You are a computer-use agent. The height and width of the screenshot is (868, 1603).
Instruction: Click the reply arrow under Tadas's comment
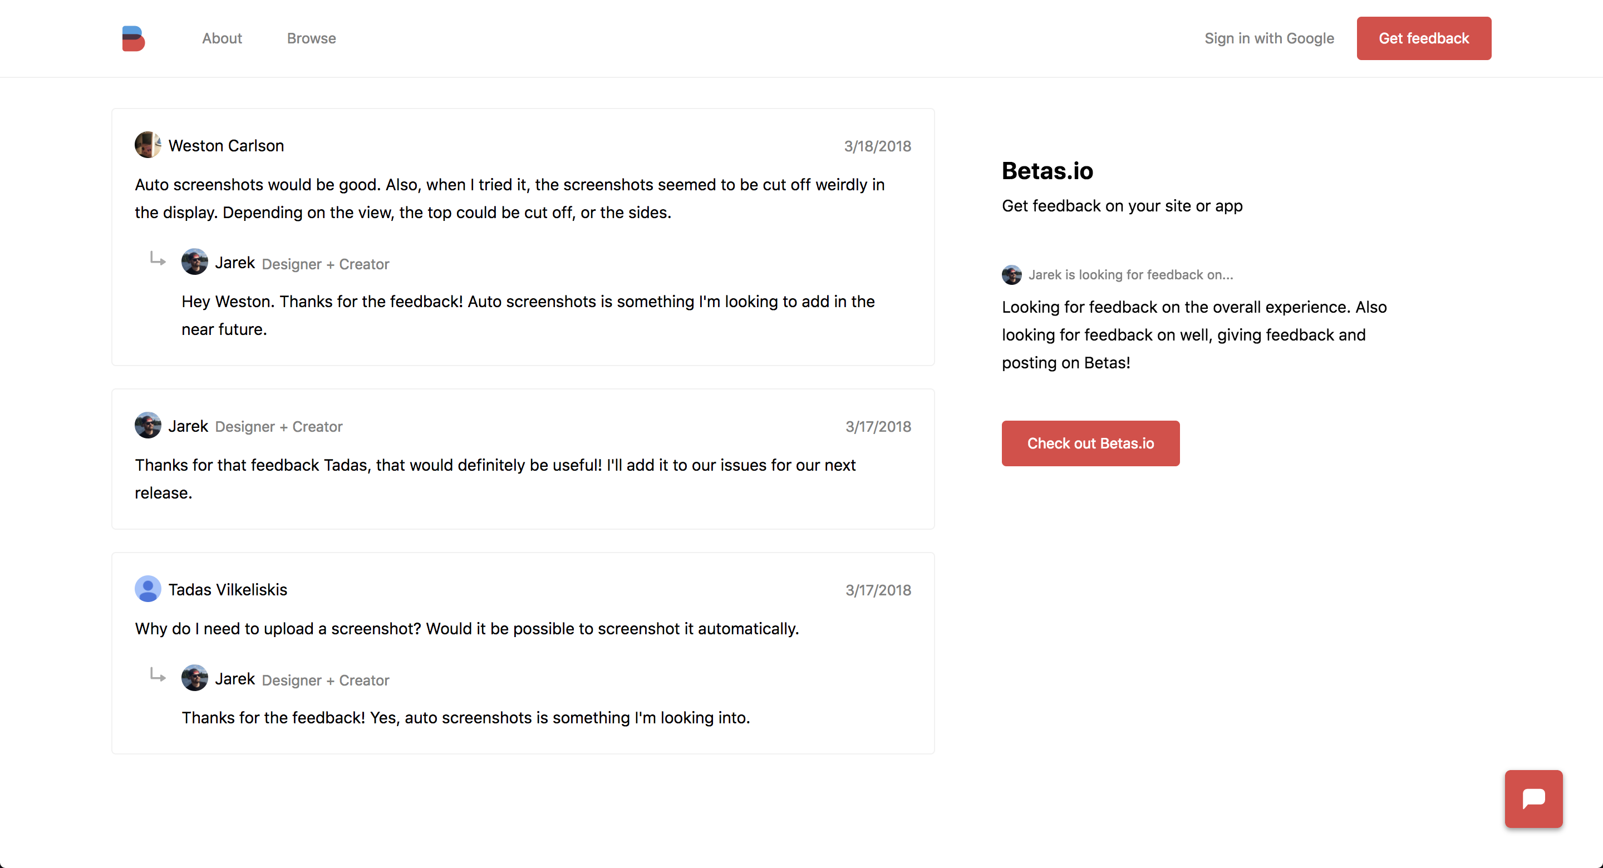point(158,675)
